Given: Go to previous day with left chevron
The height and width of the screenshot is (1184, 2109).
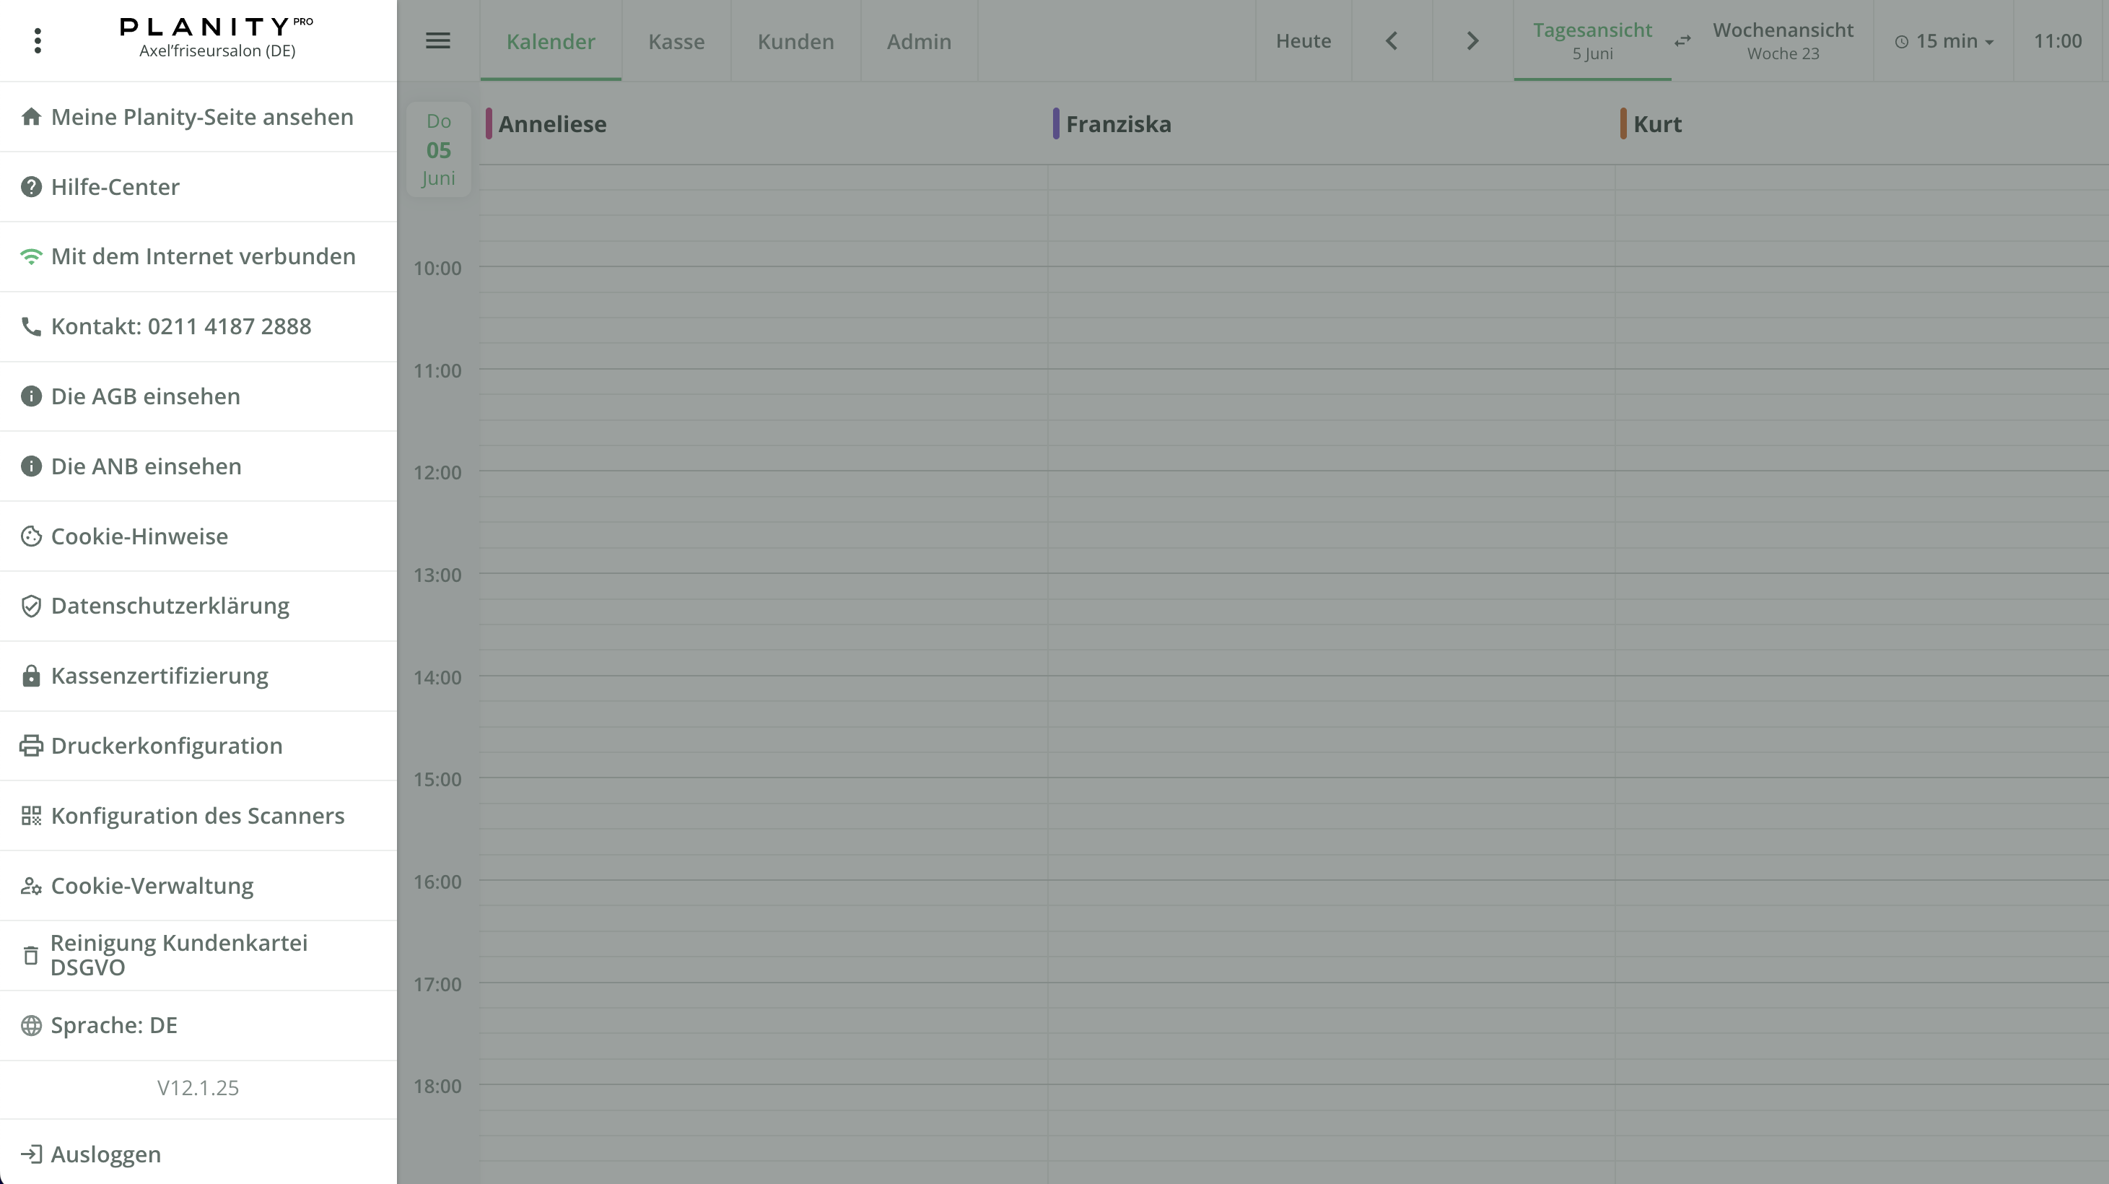Looking at the screenshot, I should [1391, 40].
